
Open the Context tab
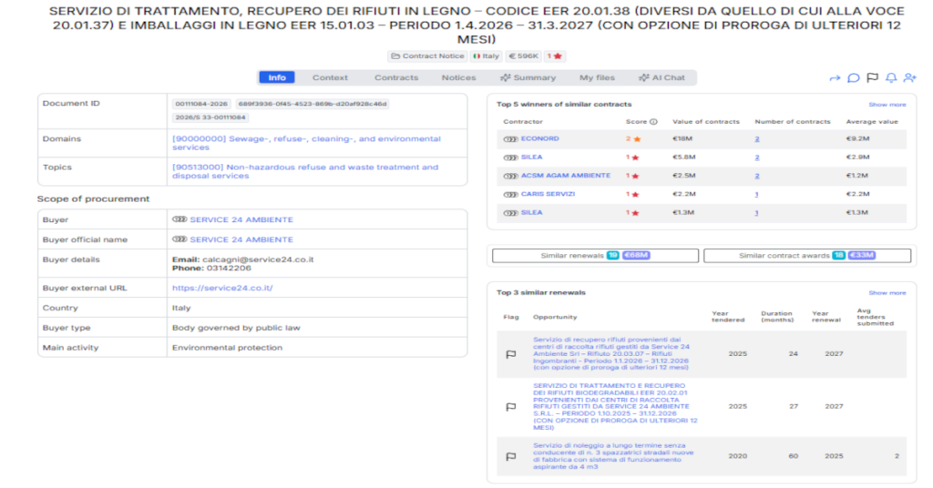point(330,78)
